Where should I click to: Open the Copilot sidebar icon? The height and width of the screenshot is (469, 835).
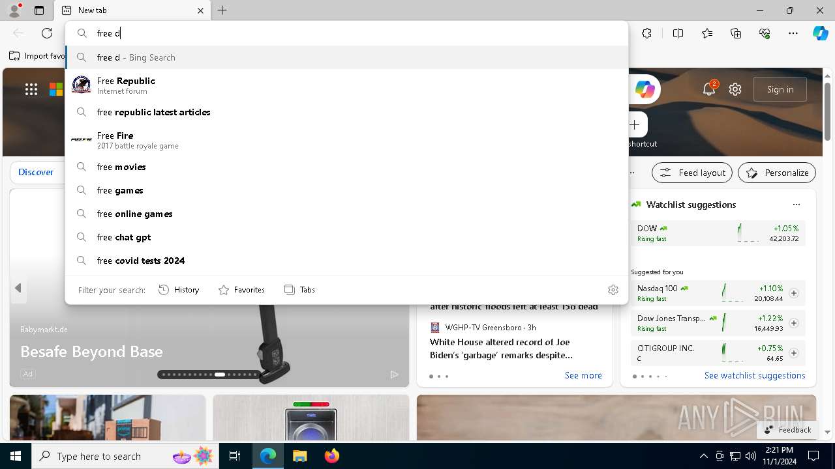tap(820, 33)
